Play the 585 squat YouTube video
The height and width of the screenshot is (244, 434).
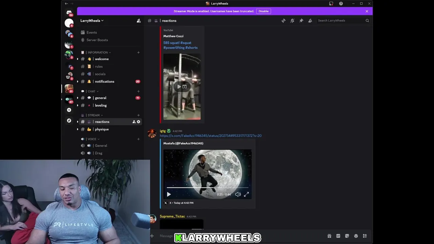click(179, 87)
